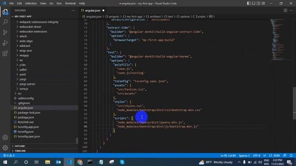Open tsconfig.app.json file
The image size is (296, 166).
28,127
